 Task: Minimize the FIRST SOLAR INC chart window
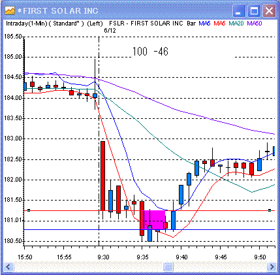(x=239, y=10)
